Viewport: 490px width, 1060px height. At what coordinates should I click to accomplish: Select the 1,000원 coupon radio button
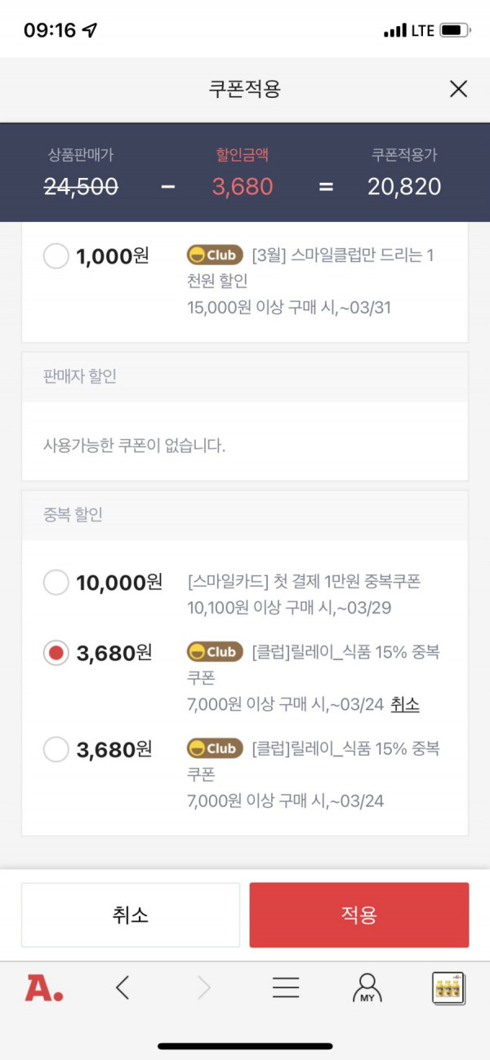(56, 256)
